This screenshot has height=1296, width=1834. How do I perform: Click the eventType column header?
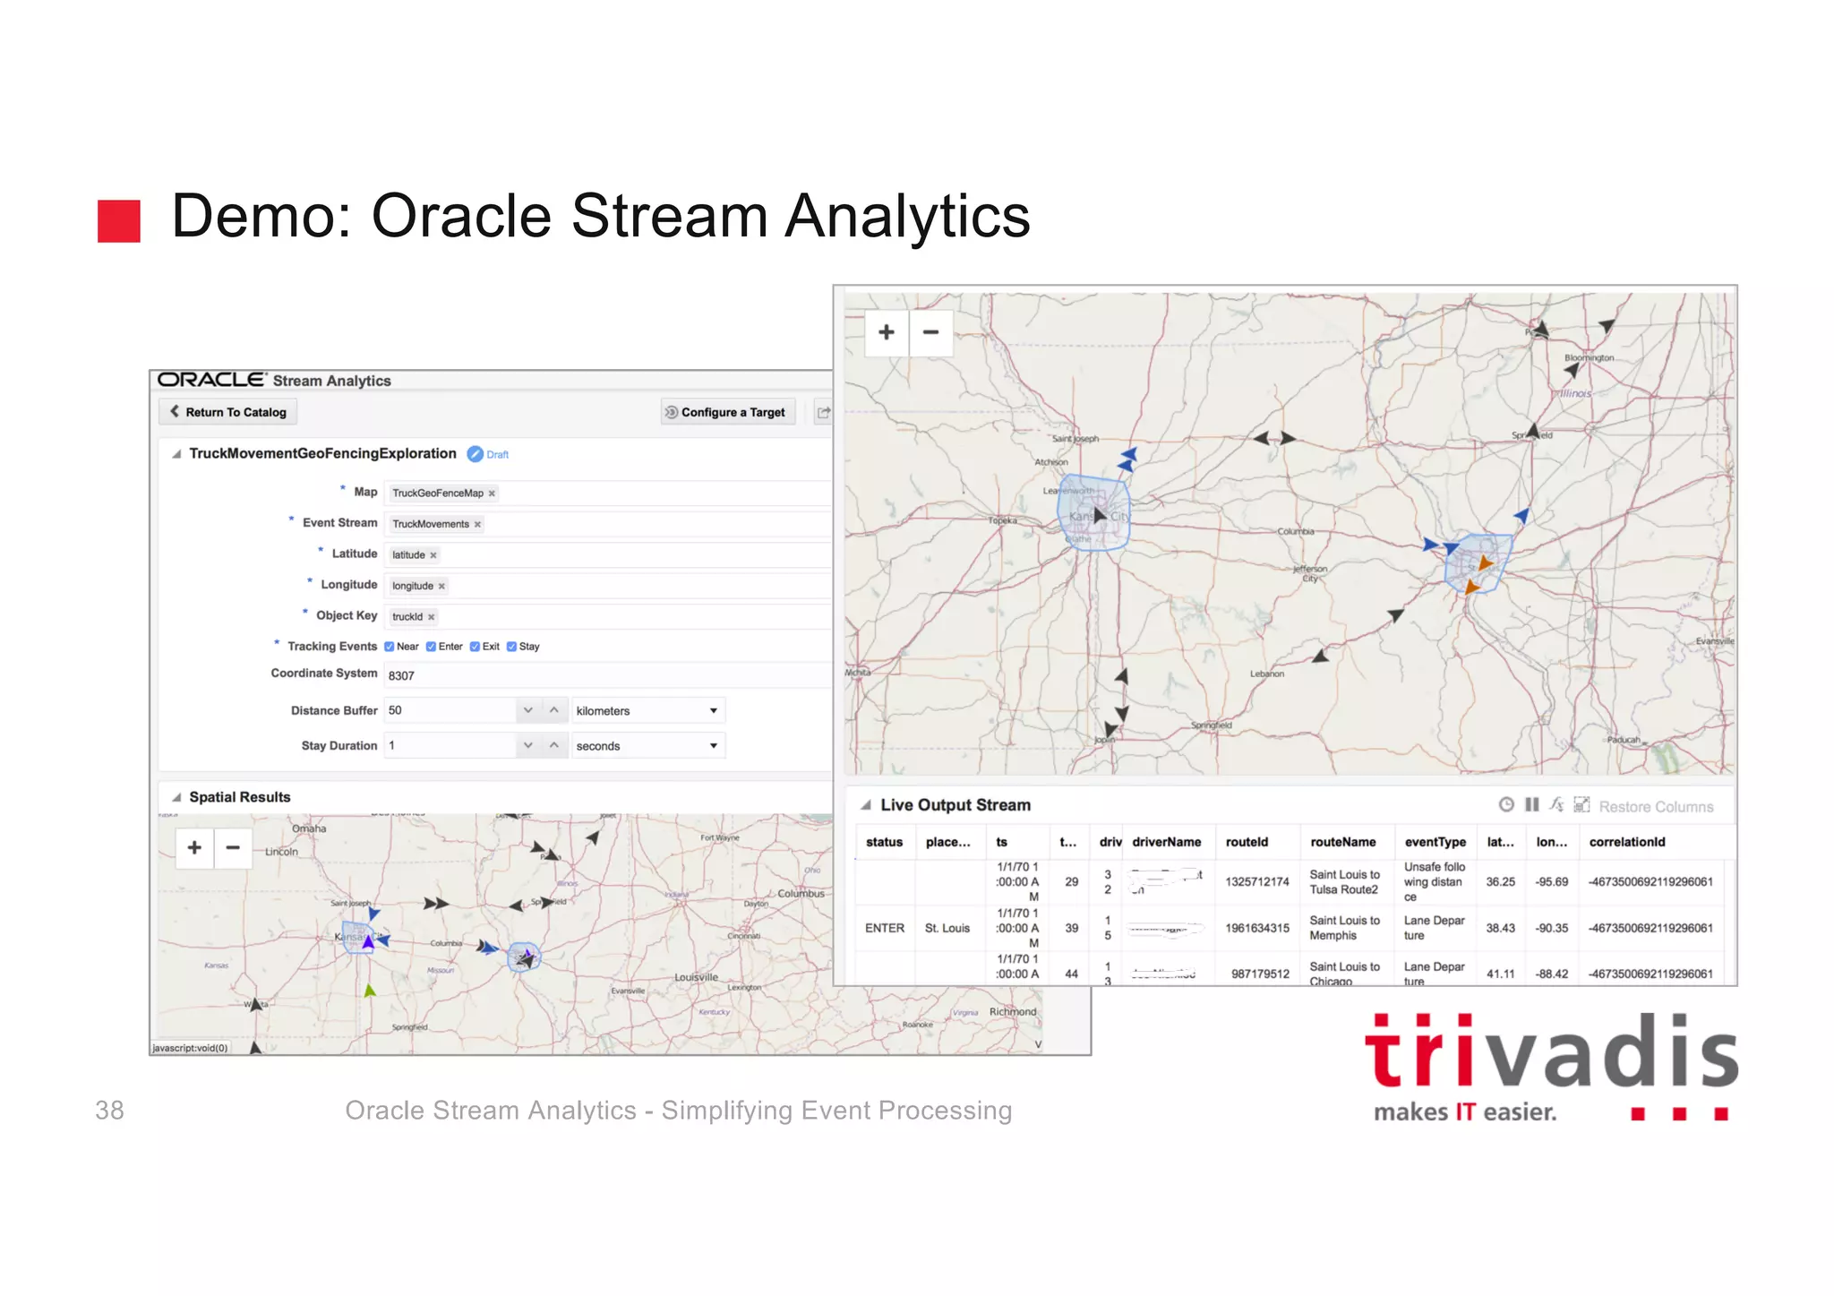1435,843
